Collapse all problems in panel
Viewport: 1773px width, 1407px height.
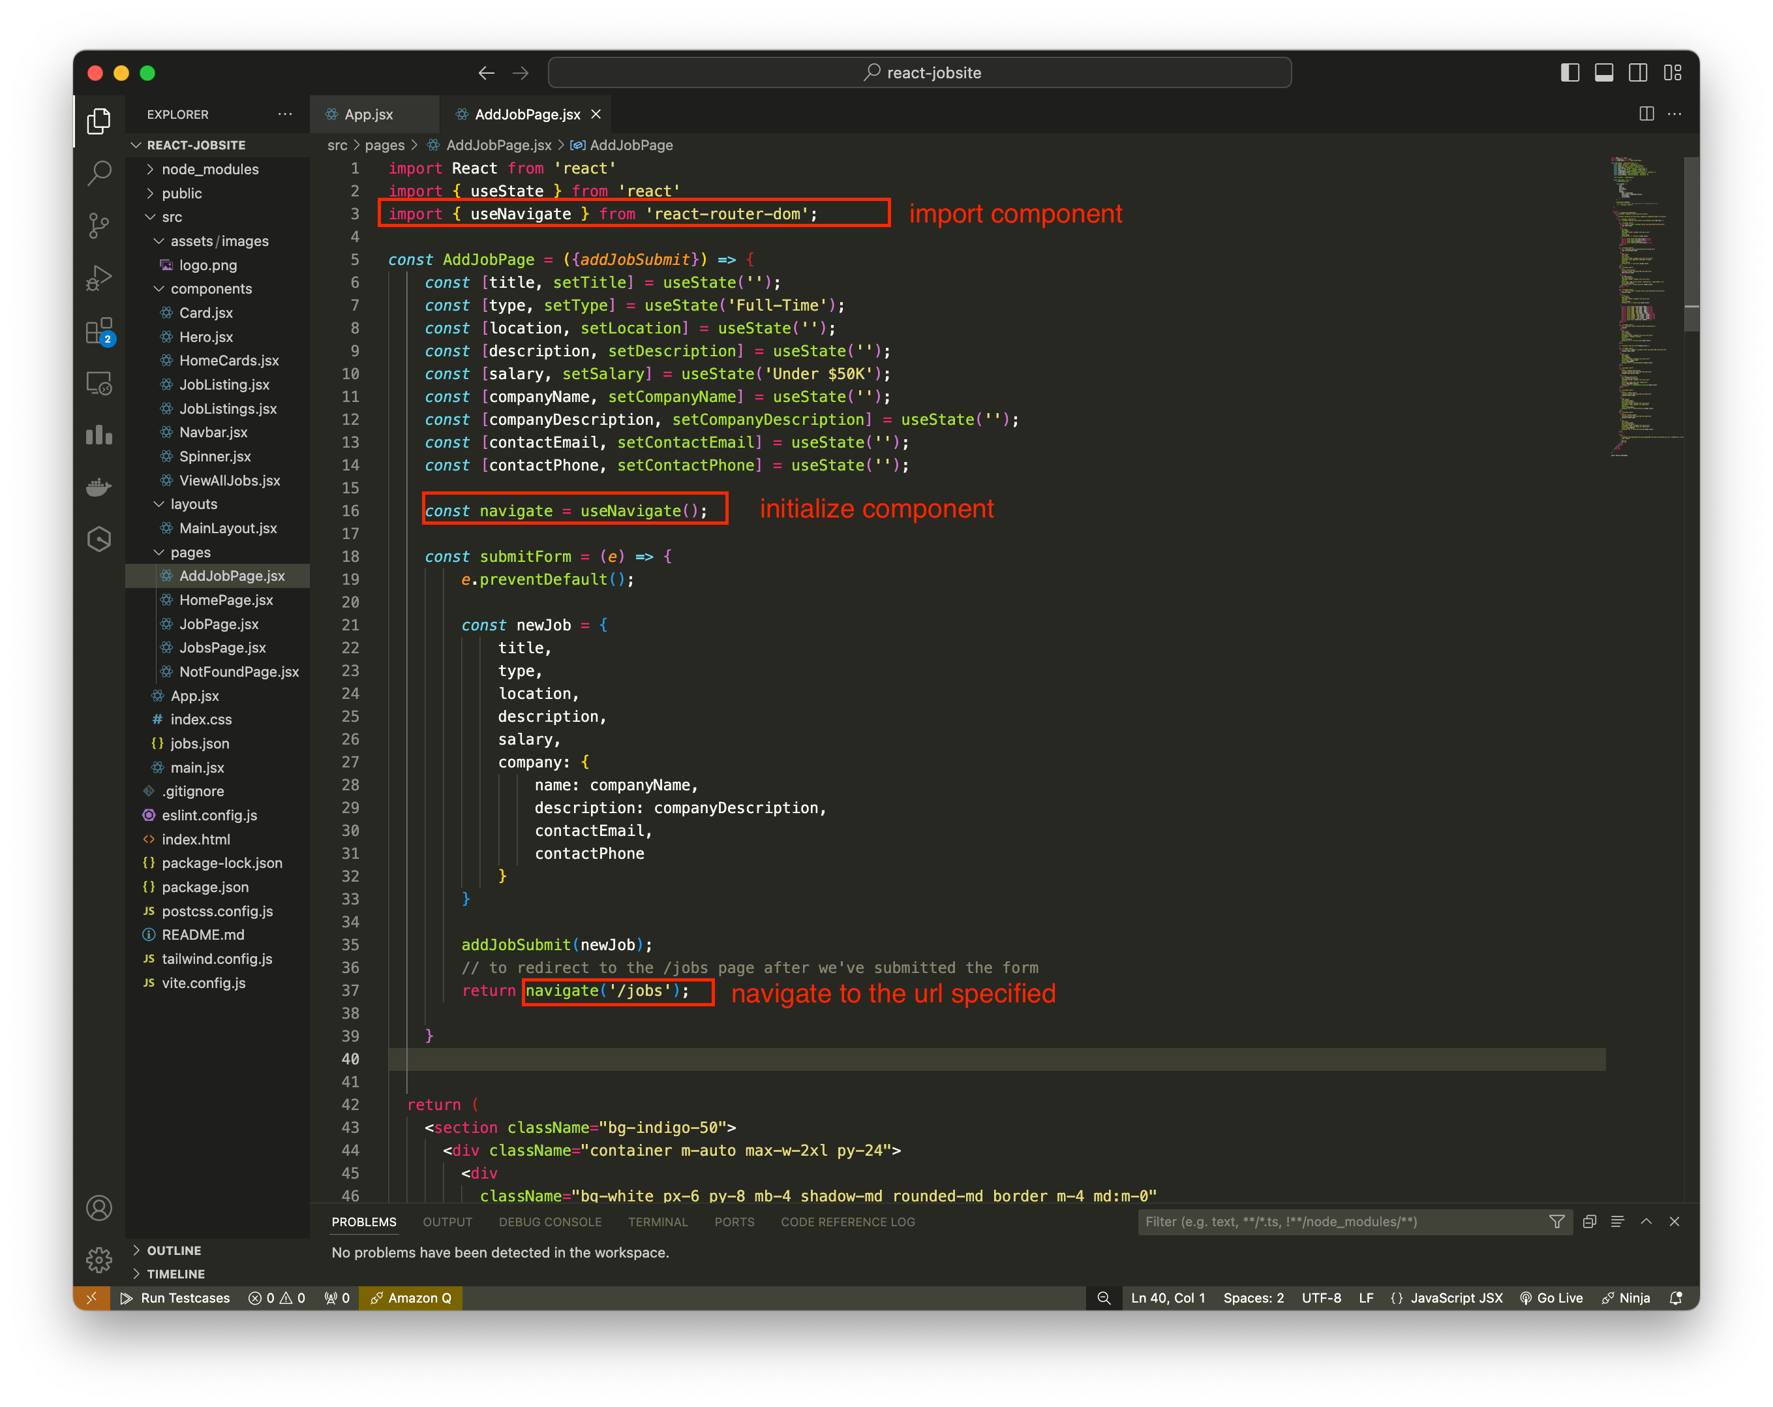1590,1222
